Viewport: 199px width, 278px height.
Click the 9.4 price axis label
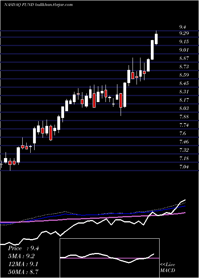pyautogui.click(x=183, y=27)
